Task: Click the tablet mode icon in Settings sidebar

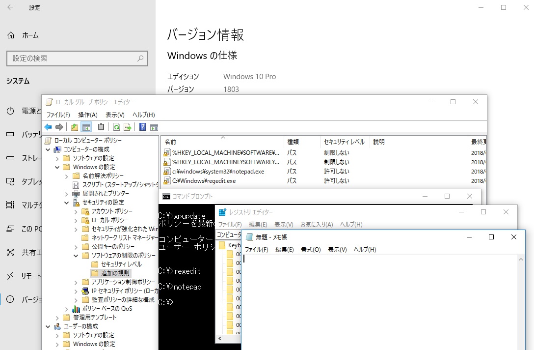Action: pyautogui.click(x=11, y=181)
